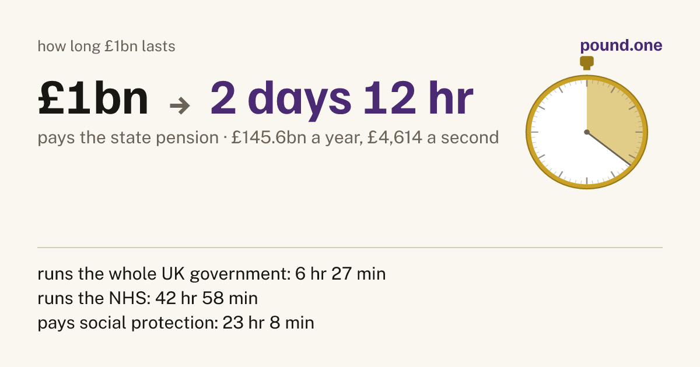Click the state pension subtitle line
Image resolution: width=700 pixels, height=367 pixels.
click(268, 138)
